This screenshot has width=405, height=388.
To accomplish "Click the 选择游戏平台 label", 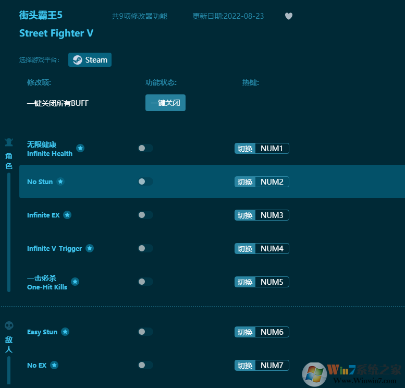I will pyautogui.click(x=39, y=60).
